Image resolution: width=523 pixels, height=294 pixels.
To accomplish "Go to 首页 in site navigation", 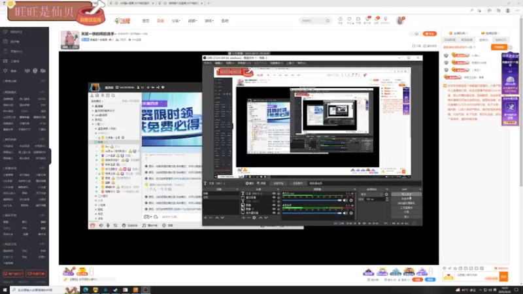I will click(146, 21).
